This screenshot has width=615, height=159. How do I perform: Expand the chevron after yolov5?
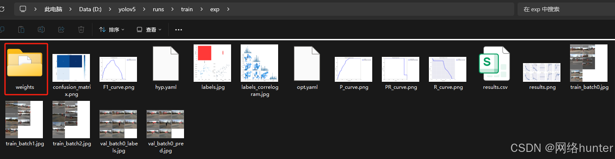(144, 9)
